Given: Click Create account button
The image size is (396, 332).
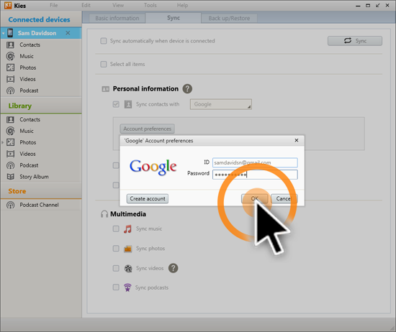Looking at the screenshot, I should (x=148, y=198).
